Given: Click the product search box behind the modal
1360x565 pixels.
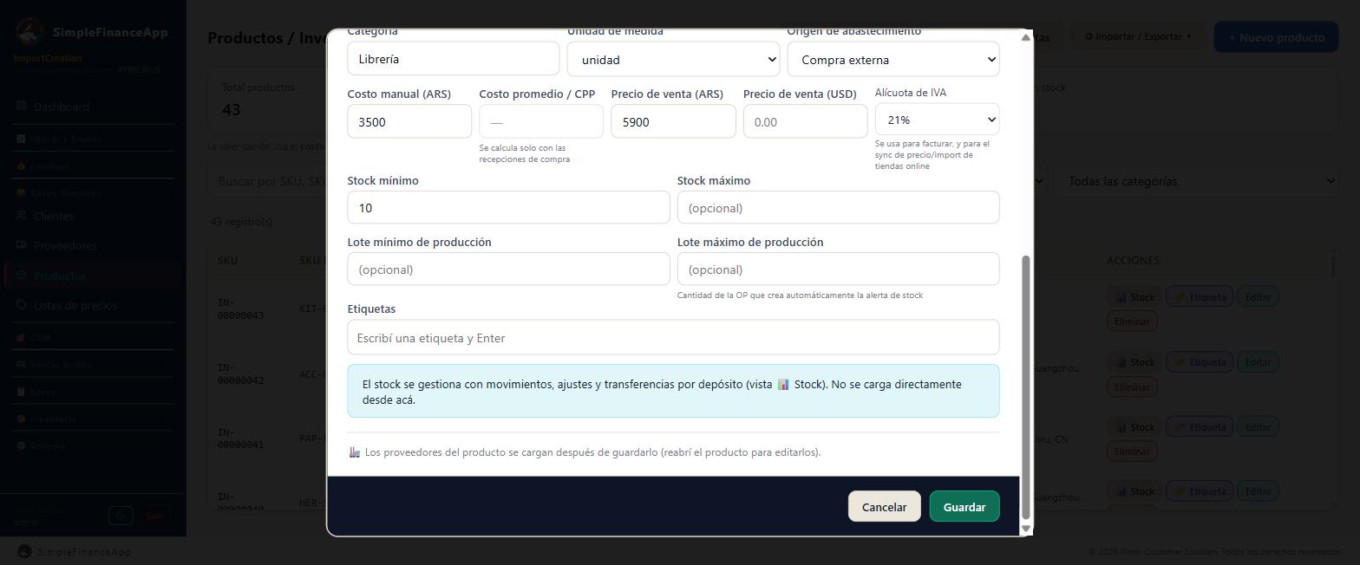Looking at the screenshot, I should pyautogui.click(x=267, y=181).
